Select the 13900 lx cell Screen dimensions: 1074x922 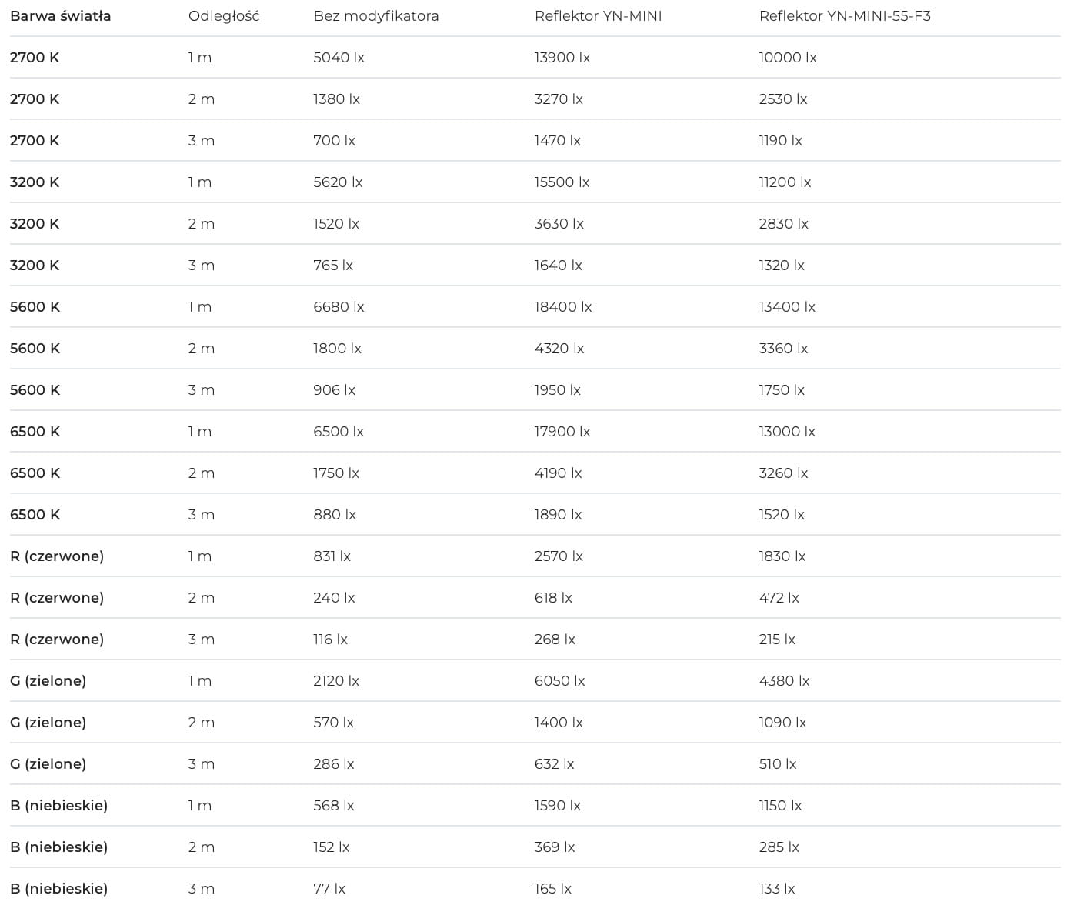pyautogui.click(x=562, y=58)
